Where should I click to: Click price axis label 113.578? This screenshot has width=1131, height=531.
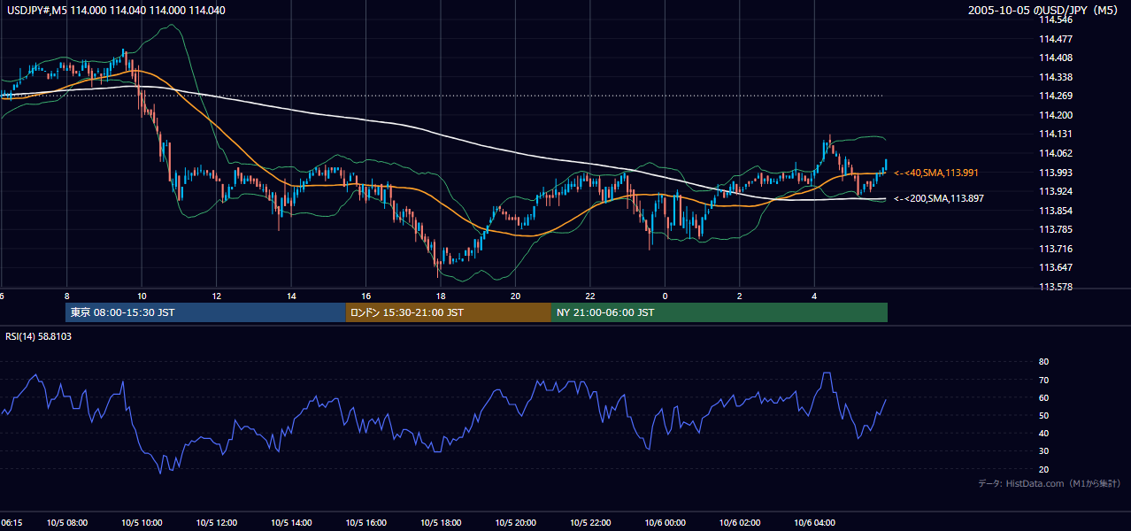[1055, 287]
